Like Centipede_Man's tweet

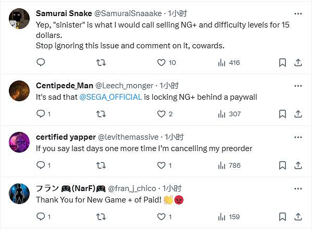click(161, 114)
